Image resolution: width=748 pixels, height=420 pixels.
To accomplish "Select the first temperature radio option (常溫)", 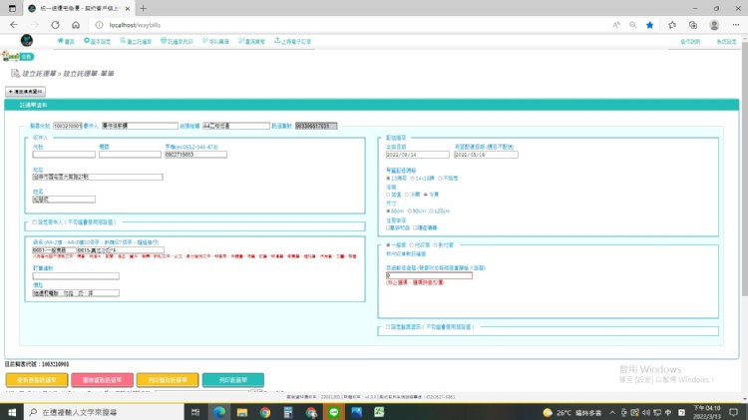I will point(388,195).
